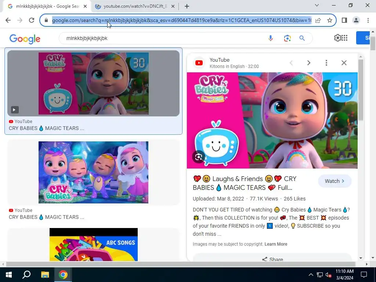The width and height of the screenshot is (376, 282).
Task: Click the Chrome taskbar icon
Action: tap(63, 275)
